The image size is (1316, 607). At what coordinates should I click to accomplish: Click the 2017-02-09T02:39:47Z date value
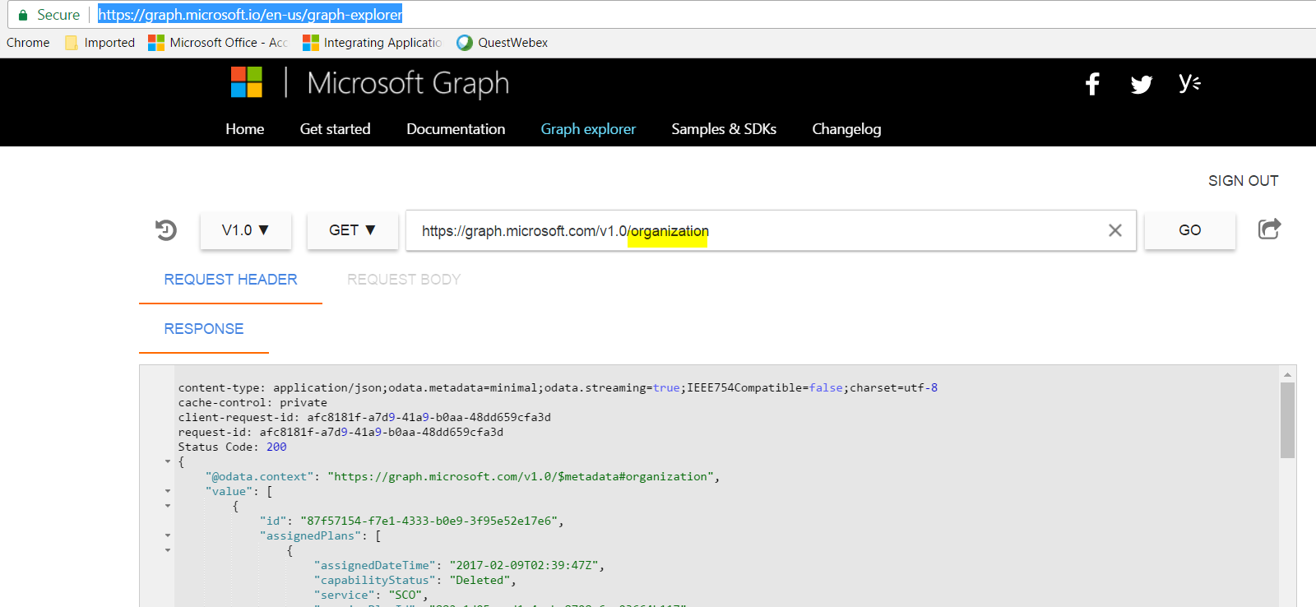pyautogui.click(x=524, y=566)
